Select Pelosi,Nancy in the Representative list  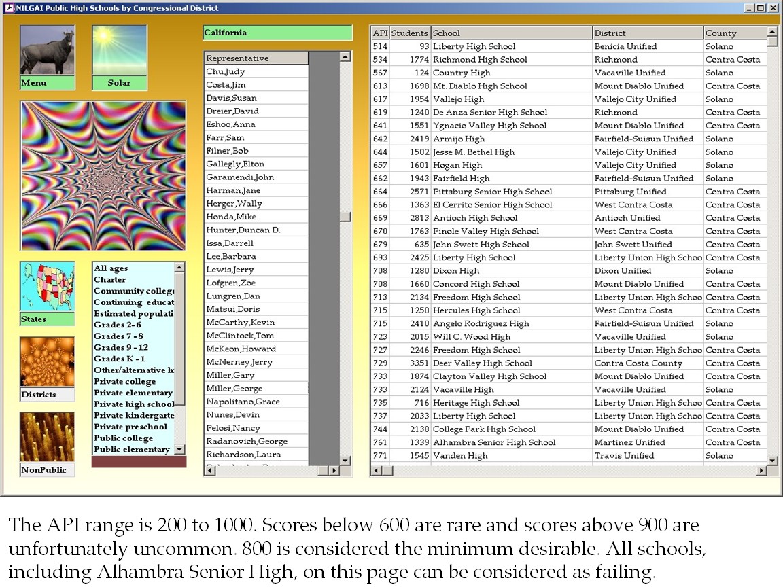(x=232, y=428)
